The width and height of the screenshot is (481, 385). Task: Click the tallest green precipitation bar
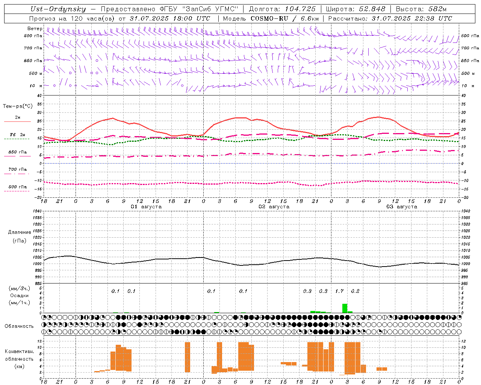[345, 308]
